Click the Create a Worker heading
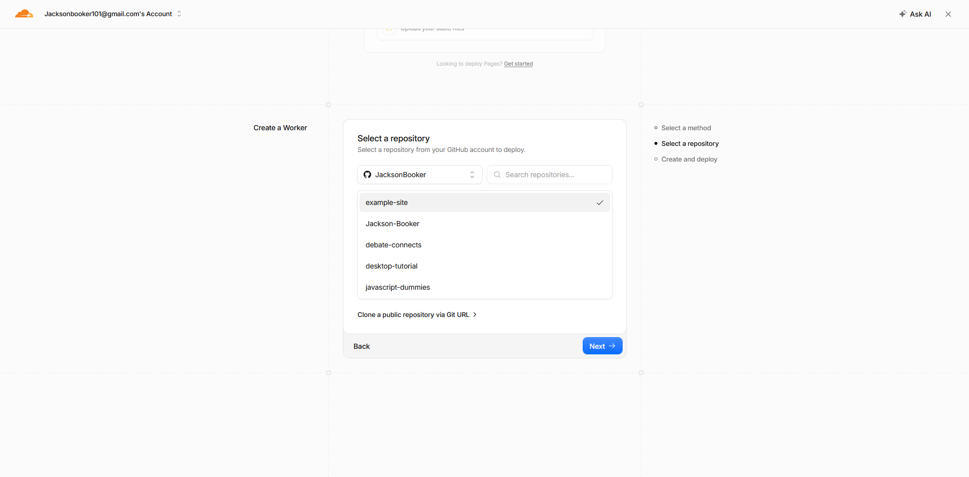 (280, 128)
